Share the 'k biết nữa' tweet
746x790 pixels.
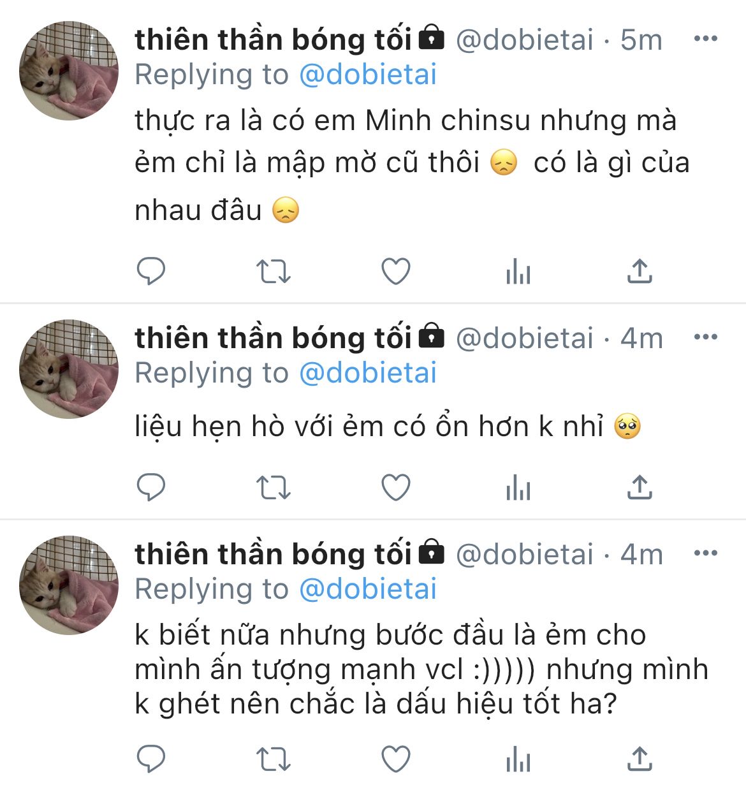[x=640, y=759]
